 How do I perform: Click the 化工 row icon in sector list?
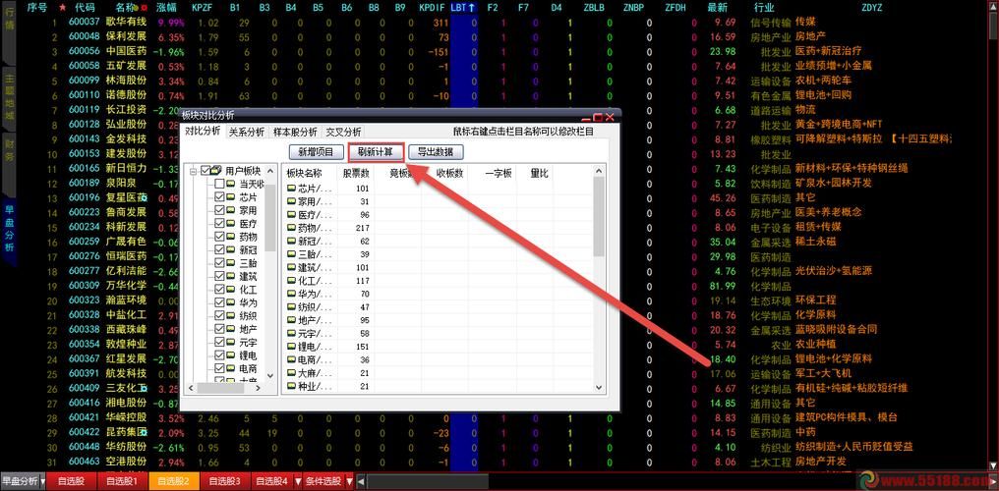tap(291, 281)
